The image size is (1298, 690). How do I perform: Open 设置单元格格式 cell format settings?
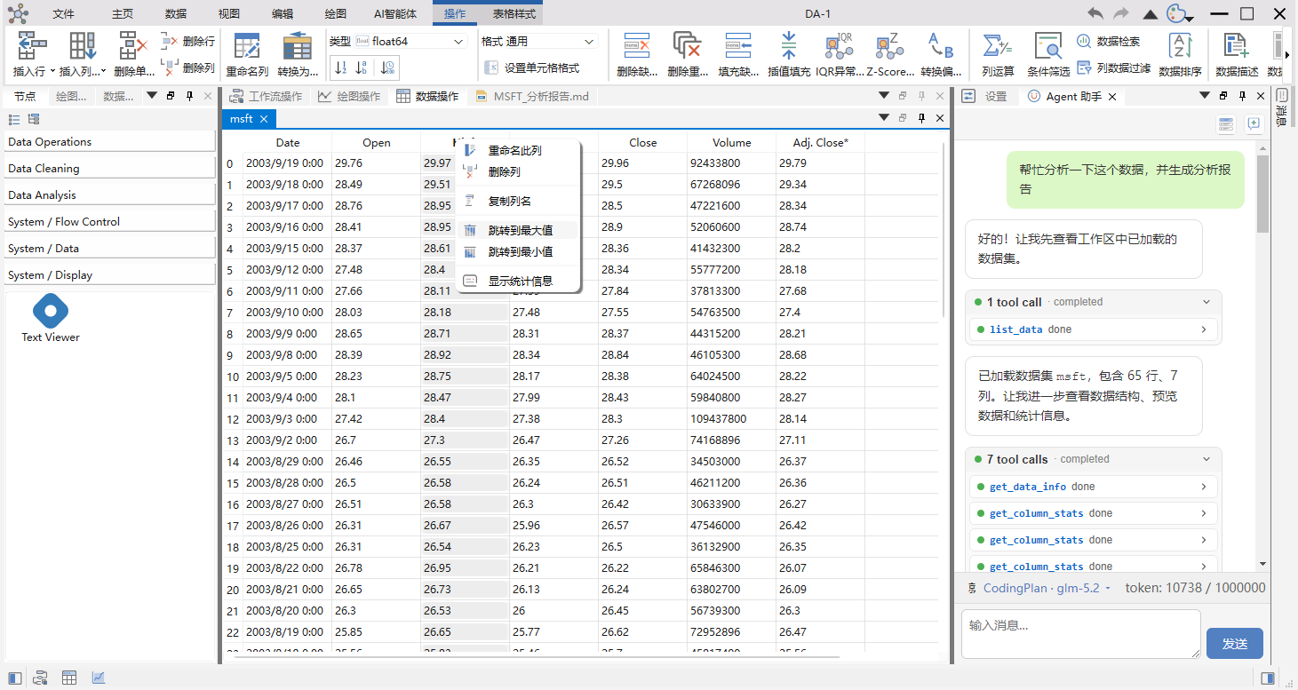coord(531,67)
